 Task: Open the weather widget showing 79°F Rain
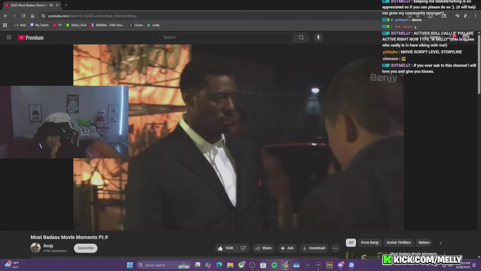tap(12, 265)
